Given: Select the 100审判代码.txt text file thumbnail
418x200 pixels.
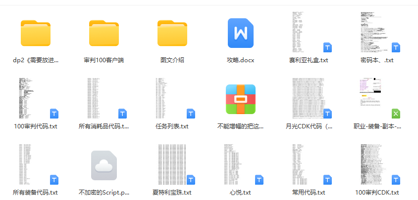Looking at the screenshot, I should click(36, 99).
